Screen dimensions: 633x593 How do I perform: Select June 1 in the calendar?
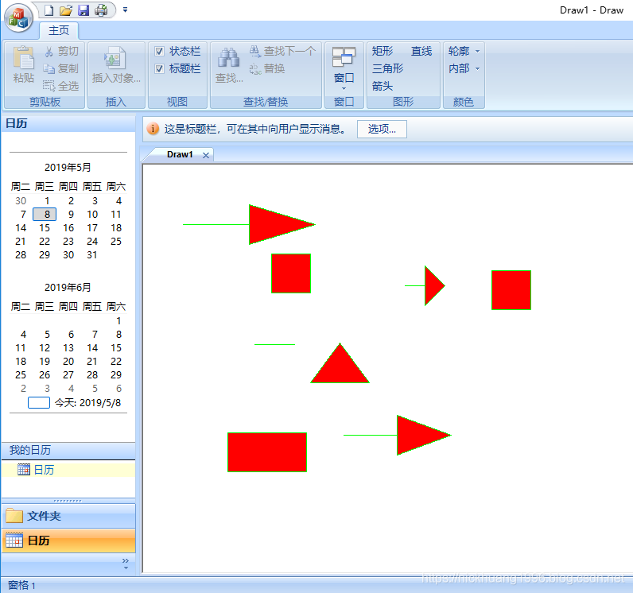click(x=118, y=321)
